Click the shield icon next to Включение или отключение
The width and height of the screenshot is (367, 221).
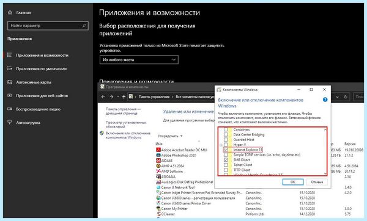tap(102, 133)
